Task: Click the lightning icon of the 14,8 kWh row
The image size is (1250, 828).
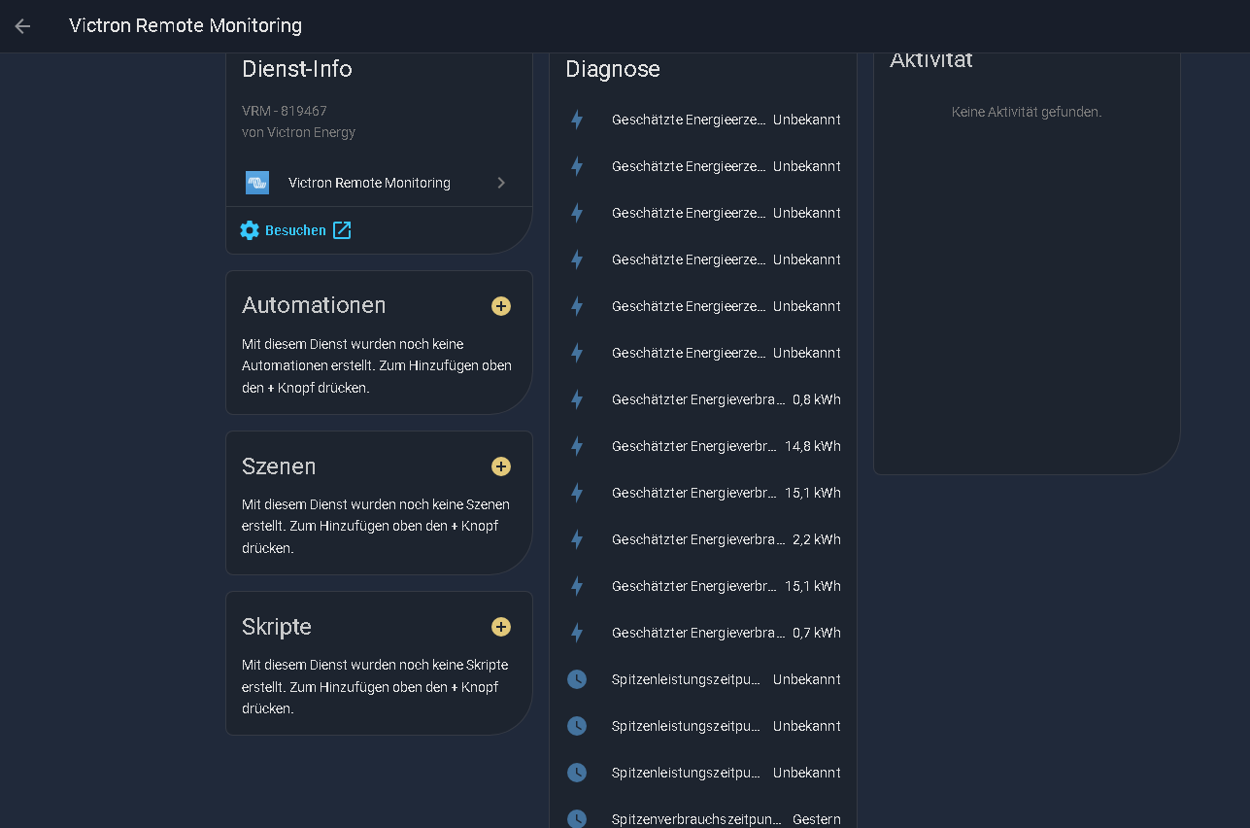Action: pos(577,446)
